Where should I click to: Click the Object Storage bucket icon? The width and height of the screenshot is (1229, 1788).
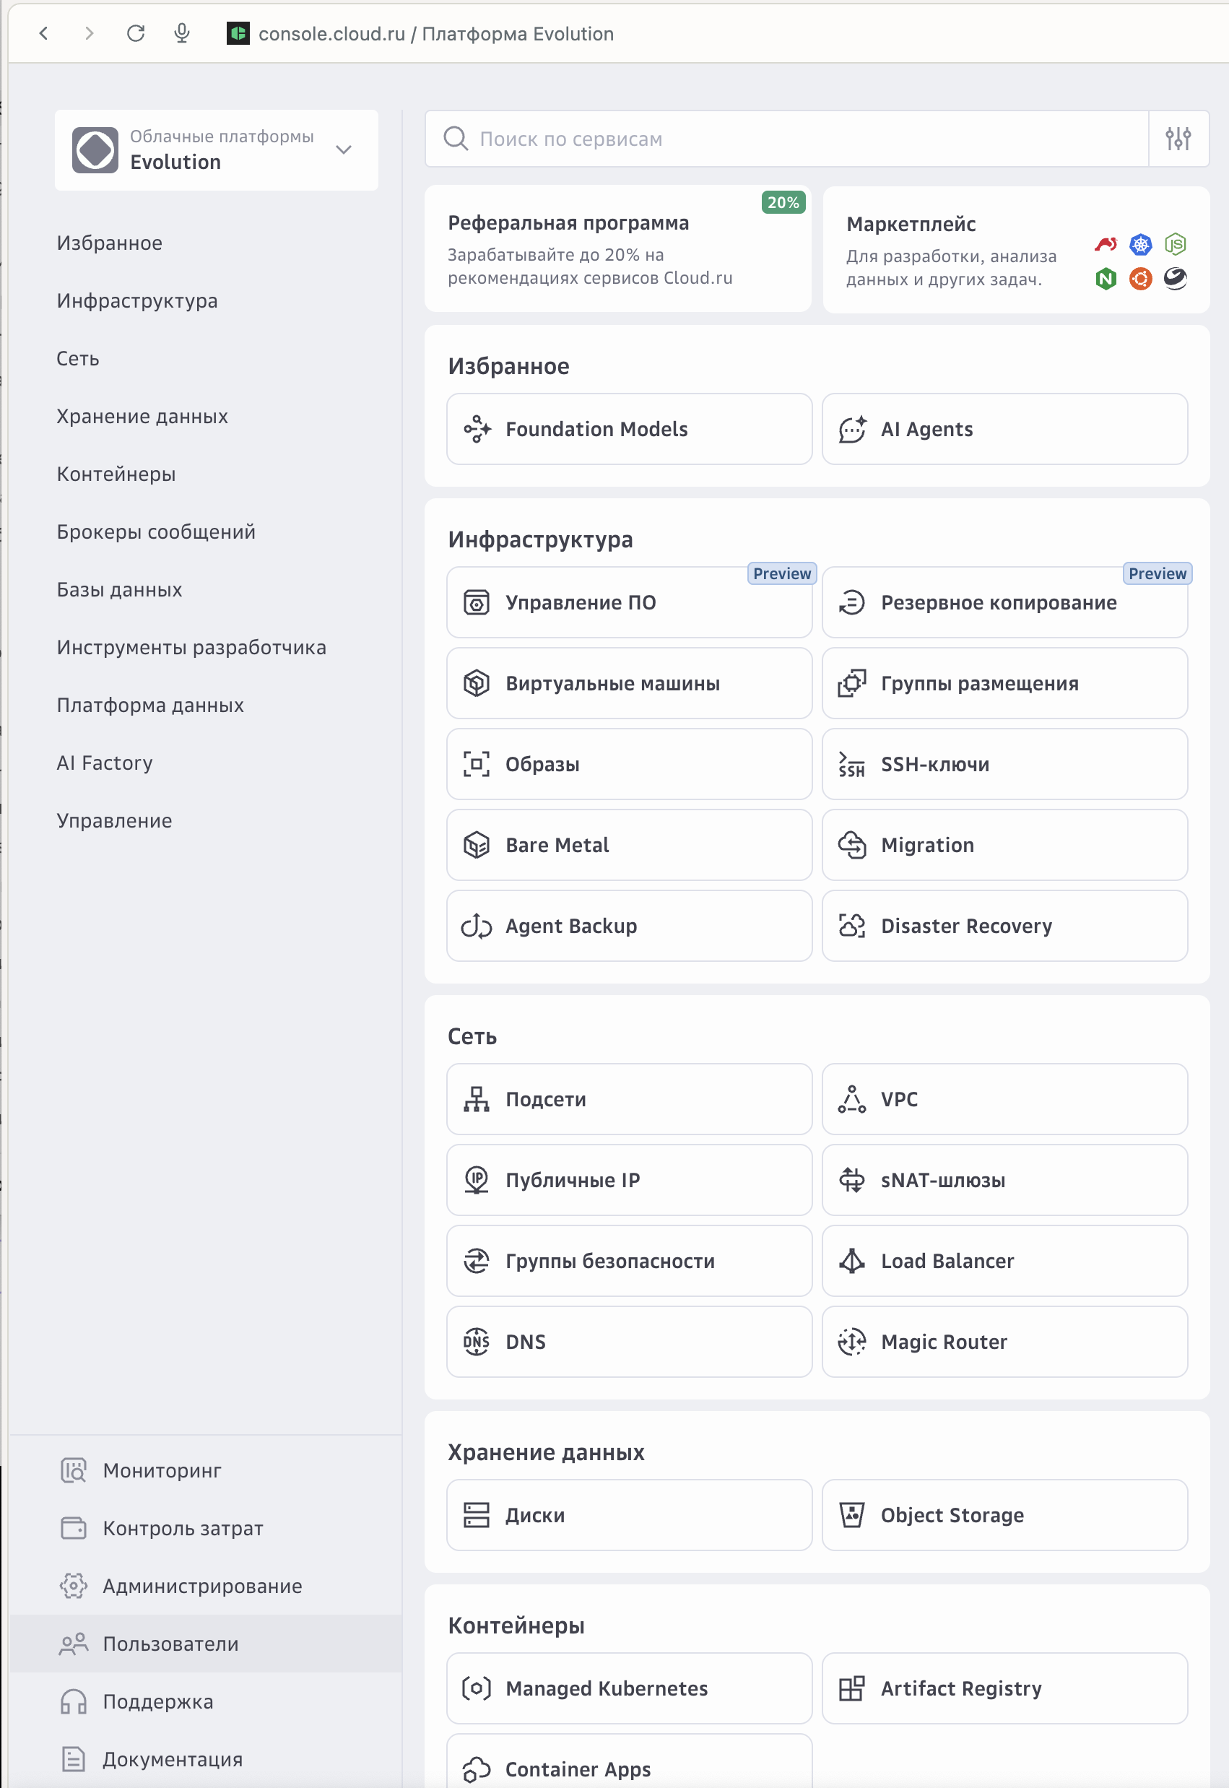851,1514
